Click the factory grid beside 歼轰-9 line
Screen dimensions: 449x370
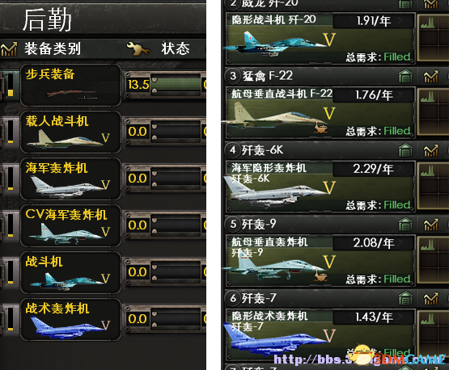pos(433,260)
